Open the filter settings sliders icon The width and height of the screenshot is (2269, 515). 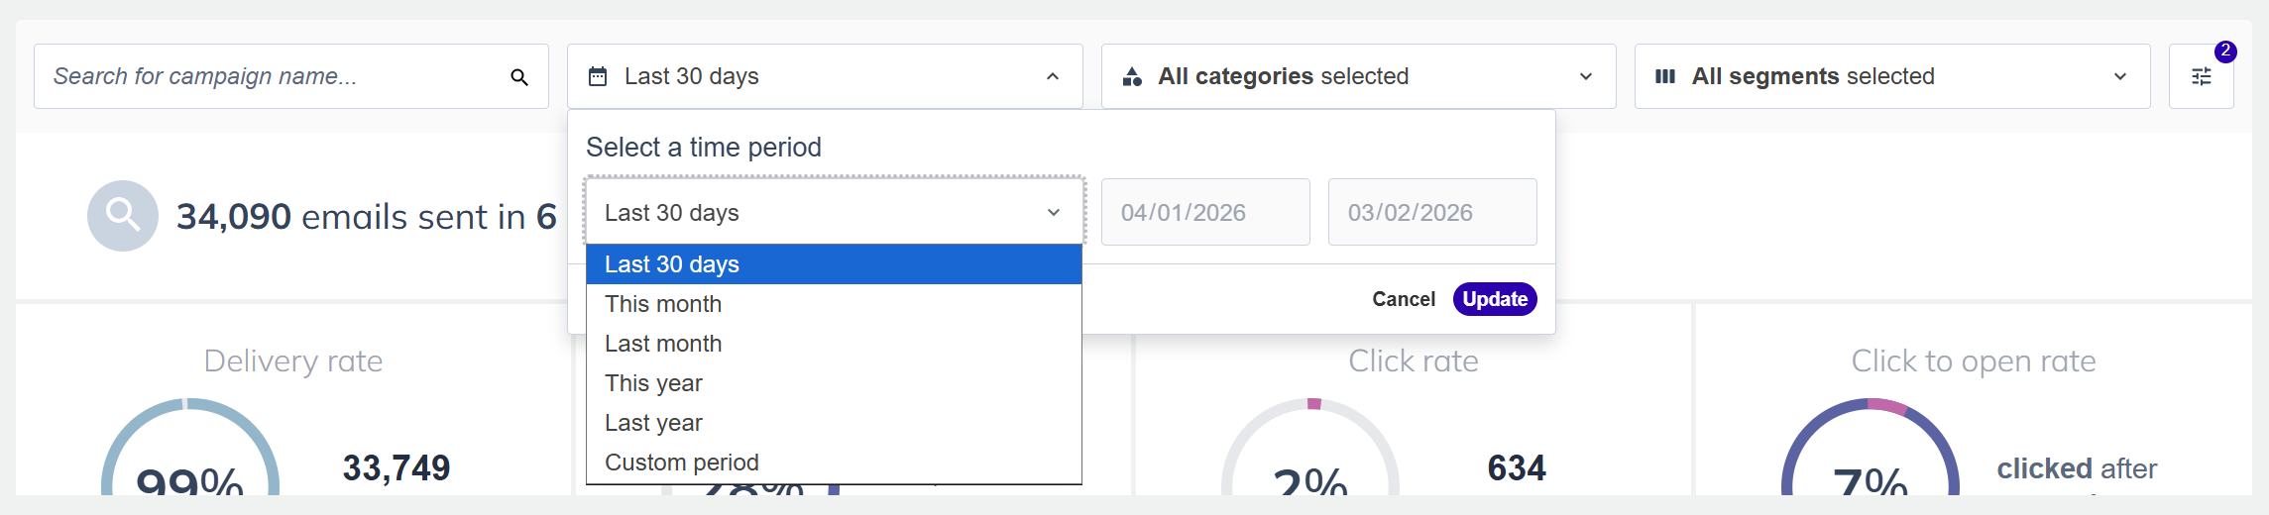[2201, 77]
